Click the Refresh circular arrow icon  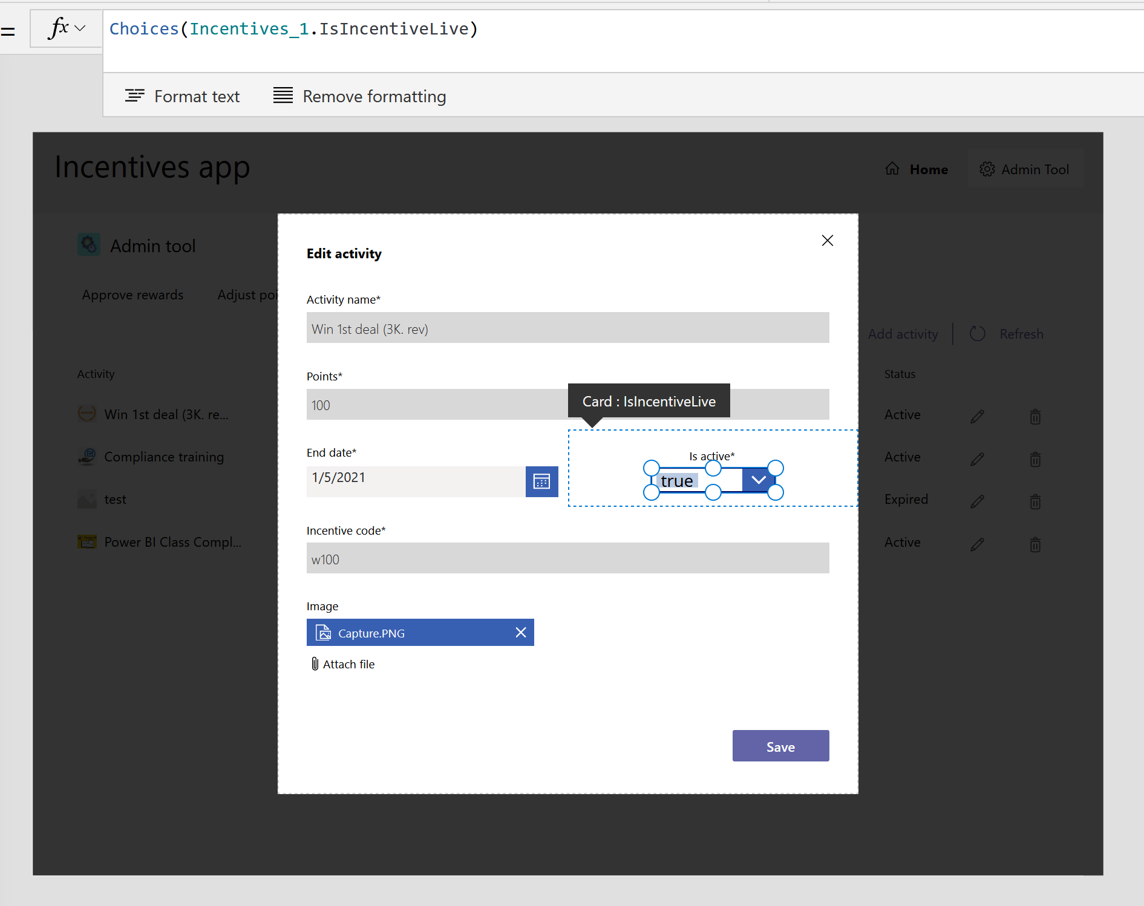(978, 334)
